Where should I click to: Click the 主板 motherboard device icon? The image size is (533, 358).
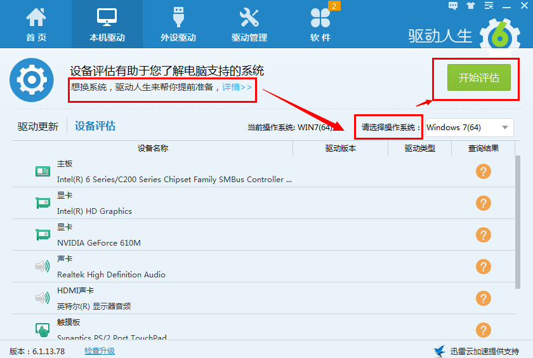click(x=43, y=171)
